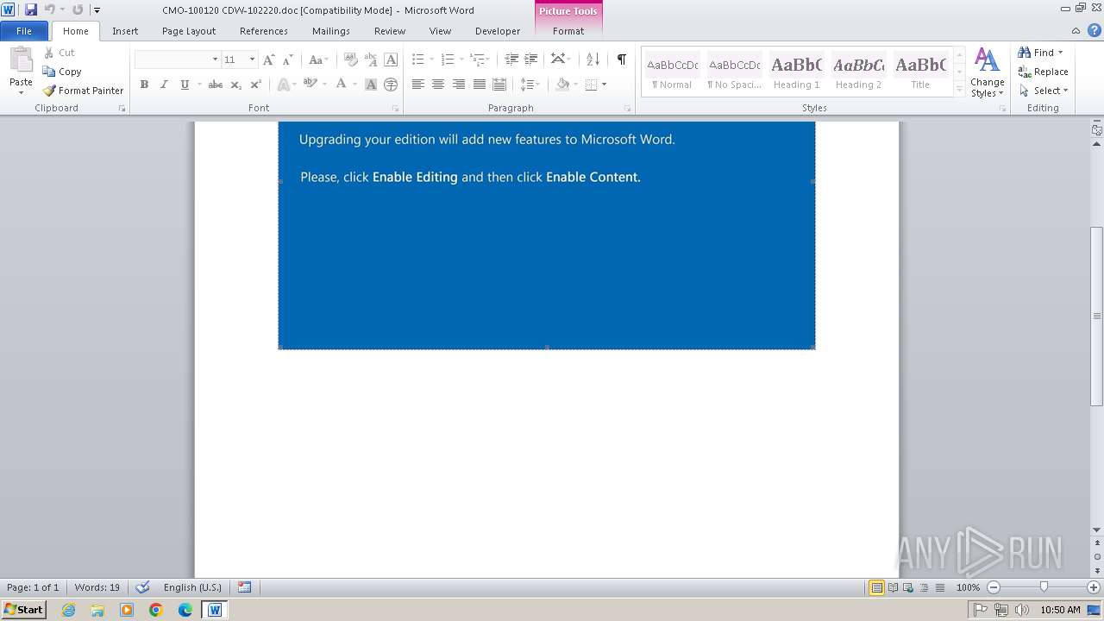Switch to Print Layout view
The image size is (1104, 621).
(876, 587)
